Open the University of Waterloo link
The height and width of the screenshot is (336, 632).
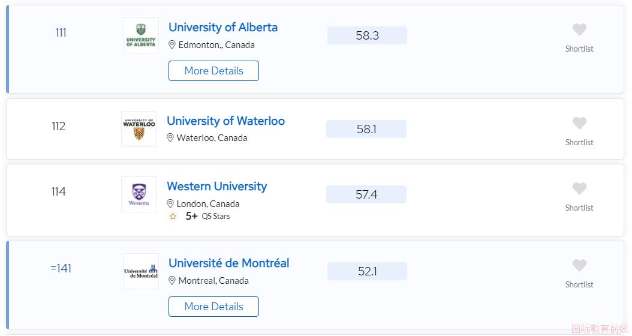(225, 121)
